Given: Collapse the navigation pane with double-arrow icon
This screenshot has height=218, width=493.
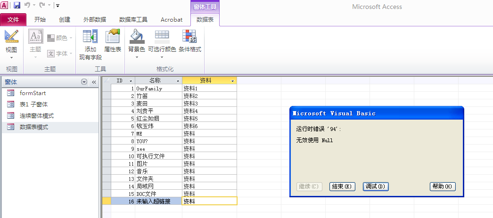Looking at the screenshot, I should 93,82.
